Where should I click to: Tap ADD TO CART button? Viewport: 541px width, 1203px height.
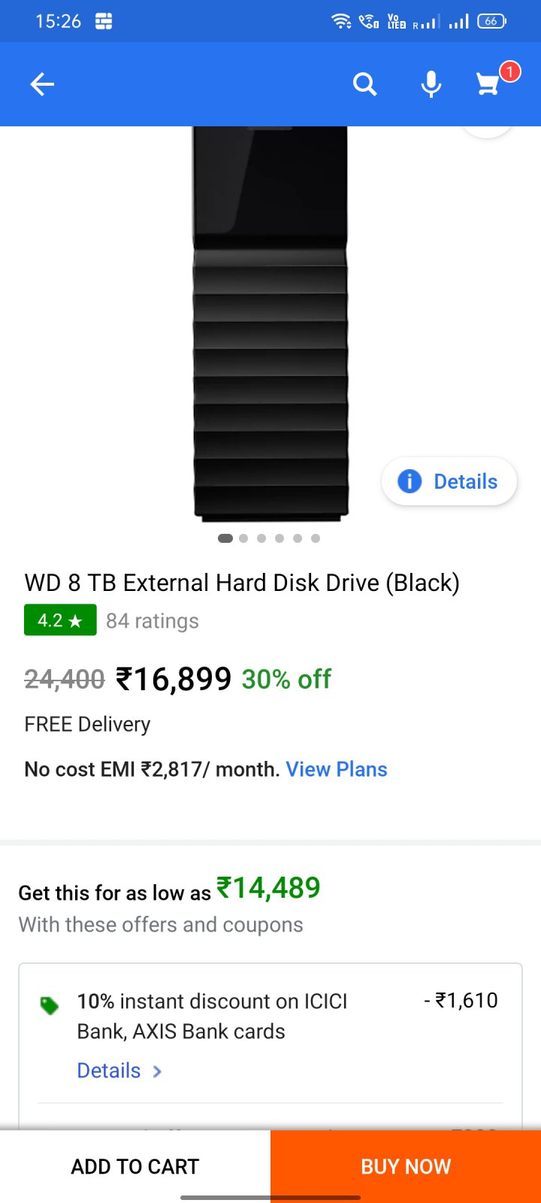[x=135, y=1166]
